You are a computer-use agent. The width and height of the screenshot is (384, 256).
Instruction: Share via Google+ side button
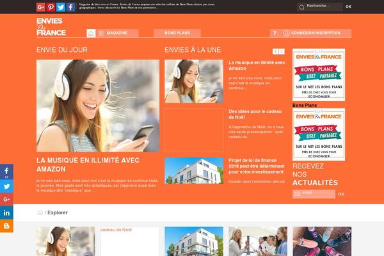click(6, 200)
